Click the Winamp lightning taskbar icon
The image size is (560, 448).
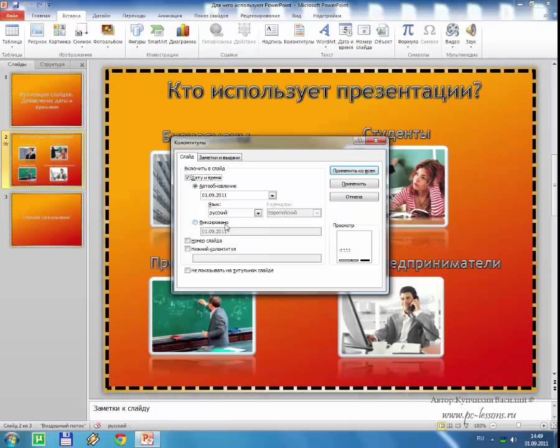point(93,439)
